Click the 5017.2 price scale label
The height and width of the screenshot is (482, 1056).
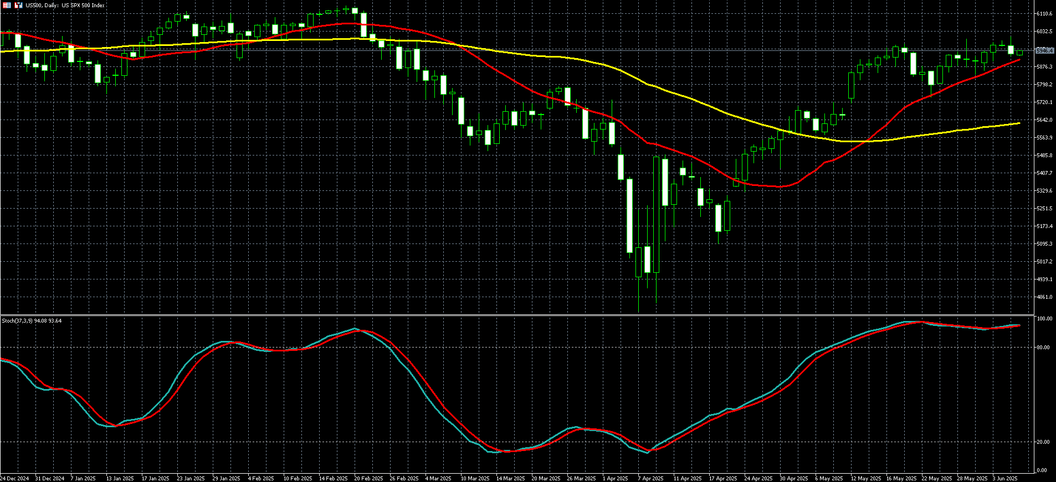point(1044,262)
